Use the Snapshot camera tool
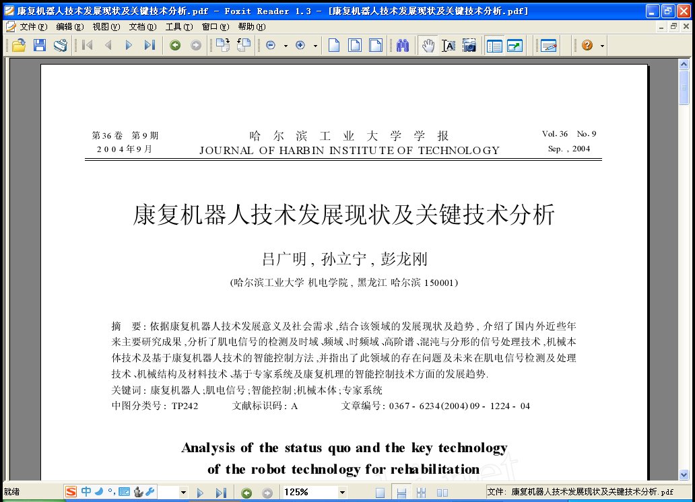Viewport: 695px width, 502px height. coord(470,45)
